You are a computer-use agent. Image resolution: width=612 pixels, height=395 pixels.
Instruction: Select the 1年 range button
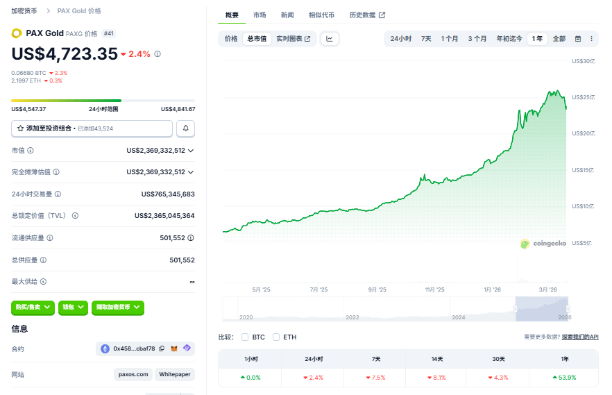click(537, 39)
